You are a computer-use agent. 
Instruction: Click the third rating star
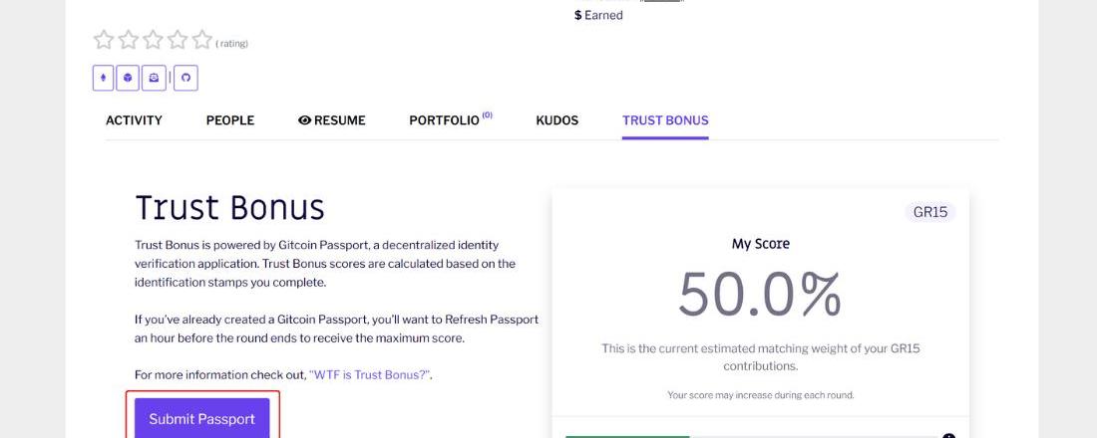pos(154,40)
